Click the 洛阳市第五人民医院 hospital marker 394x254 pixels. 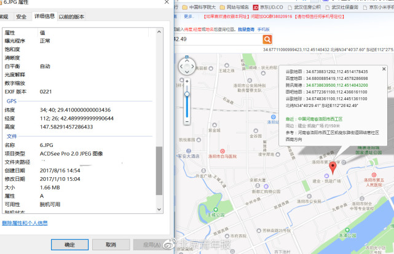pos(374,175)
